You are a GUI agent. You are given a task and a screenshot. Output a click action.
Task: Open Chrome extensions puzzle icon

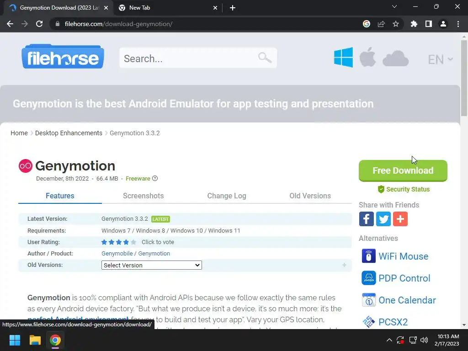click(414, 24)
